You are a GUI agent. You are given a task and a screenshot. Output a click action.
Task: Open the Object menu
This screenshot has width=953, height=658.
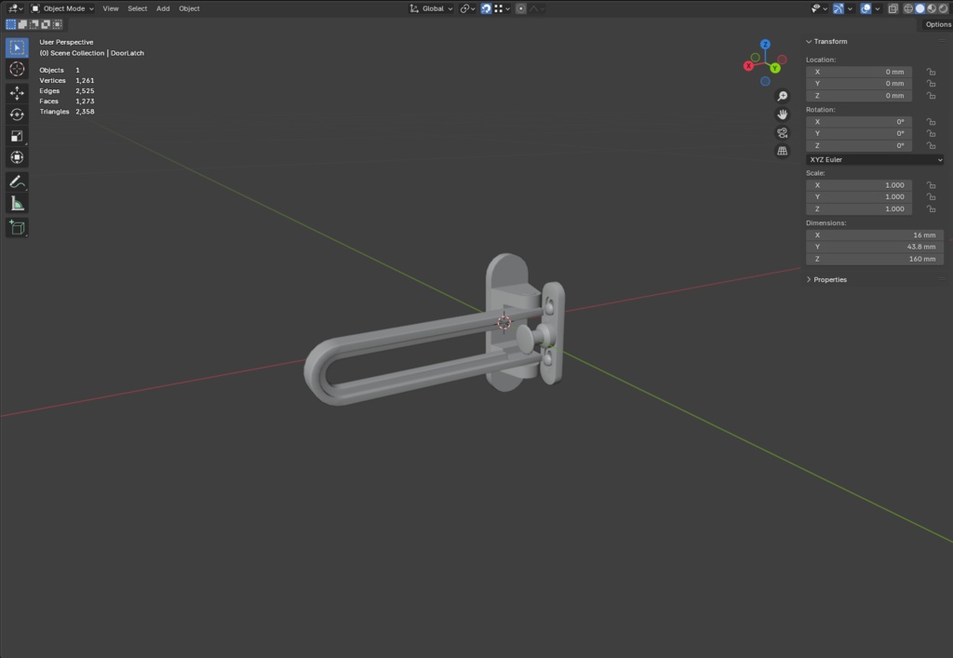click(189, 8)
